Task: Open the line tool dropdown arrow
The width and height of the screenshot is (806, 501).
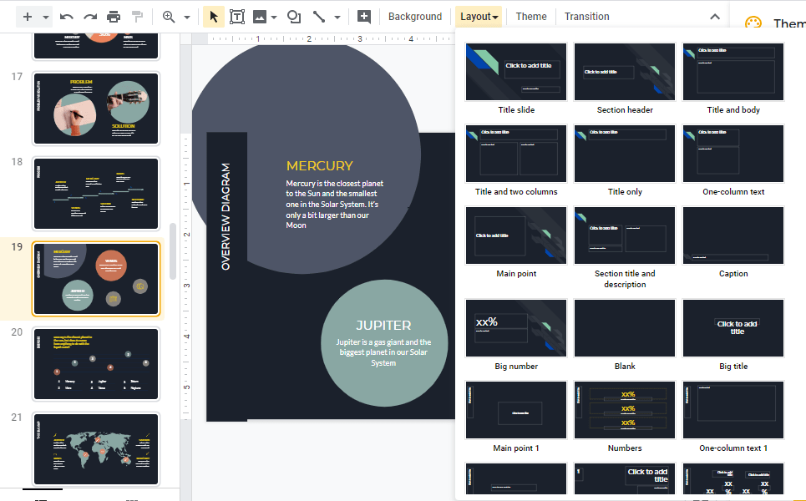Action: [337, 16]
